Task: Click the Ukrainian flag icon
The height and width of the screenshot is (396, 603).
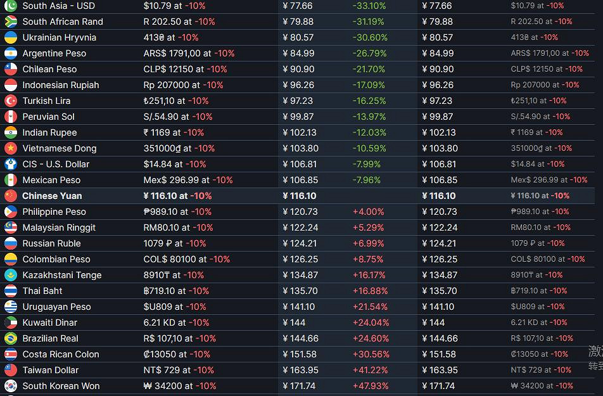Action: pos(11,37)
